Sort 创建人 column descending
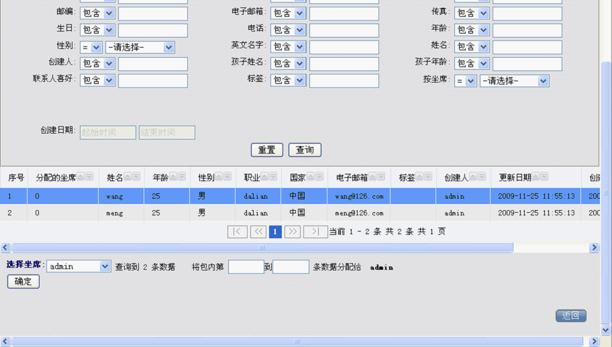The height and width of the screenshot is (347, 612). click(481, 177)
